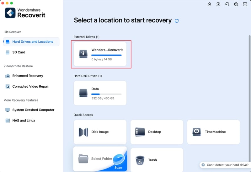The width and height of the screenshot is (251, 172).
Task: Click the Enhanced Recovery camera icon
Action: pyautogui.click(x=8, y=76)
